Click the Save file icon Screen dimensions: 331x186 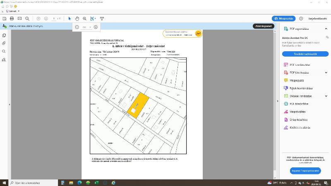pyautogui.click(x=4, y=19)
